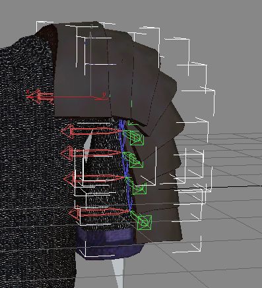Click the x axis label on the gizmo
The height and width of the screenshot is (288, 262).
pos(28,91)
